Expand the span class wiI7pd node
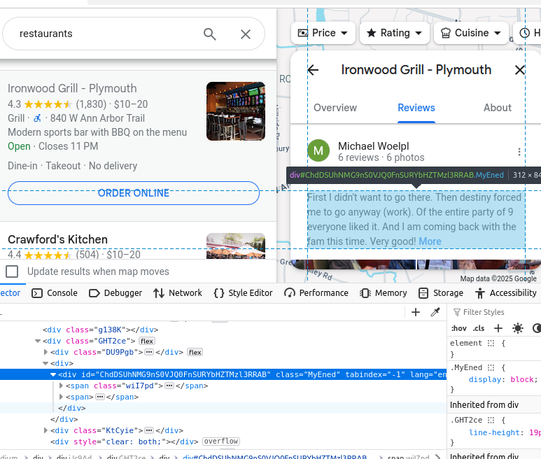This screenshot has width=541, height=459. point(61,386)
